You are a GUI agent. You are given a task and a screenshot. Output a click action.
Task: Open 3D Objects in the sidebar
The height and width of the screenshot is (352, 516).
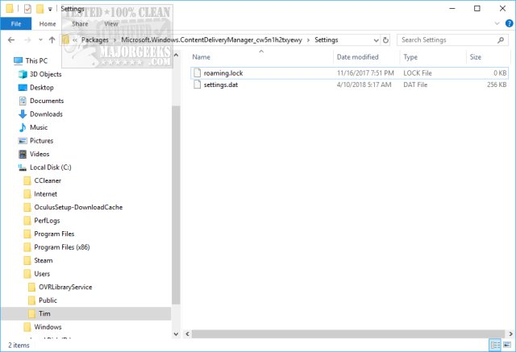[45, 74]
